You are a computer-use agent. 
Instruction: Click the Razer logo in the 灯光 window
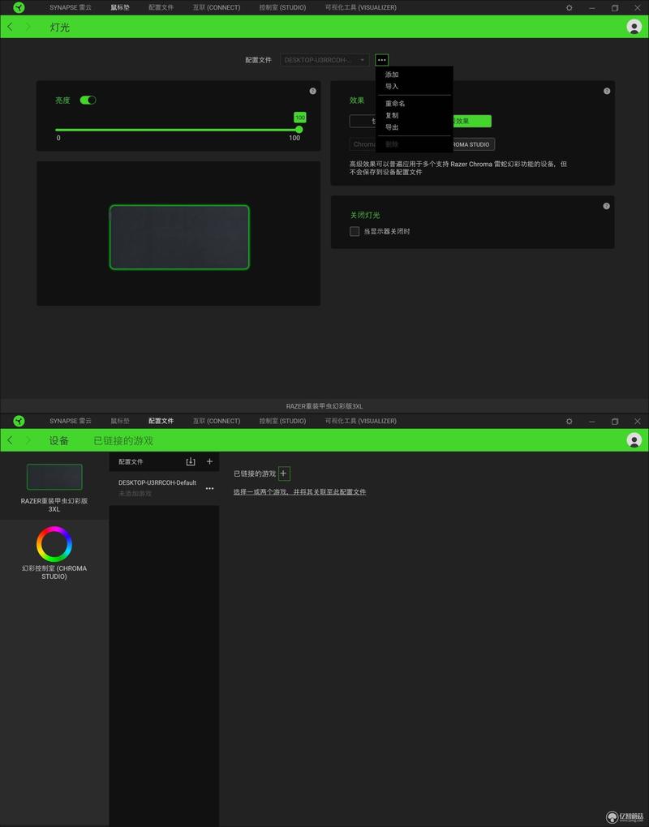coord(19,7)
